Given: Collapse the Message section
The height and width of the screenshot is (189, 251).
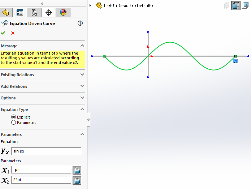Looking at the screenshot, I should 82,46.
